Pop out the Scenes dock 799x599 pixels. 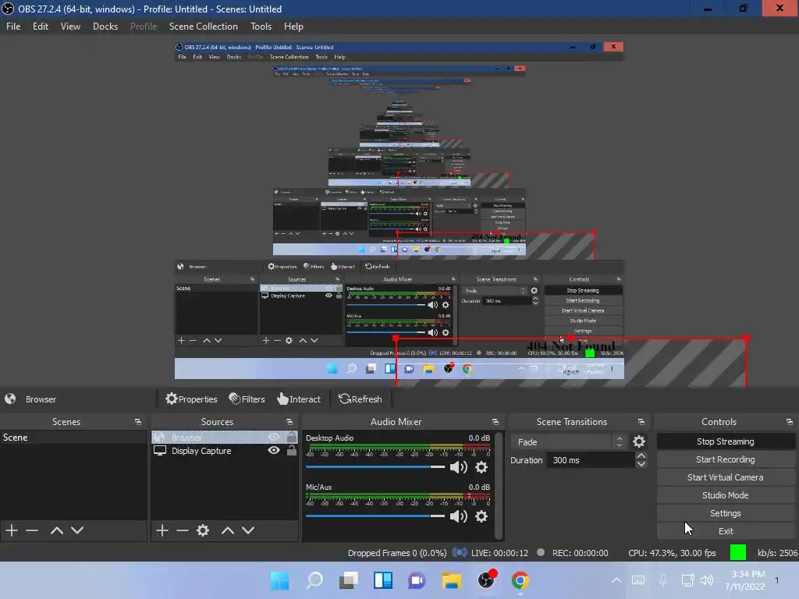click(x=137, y=422)
